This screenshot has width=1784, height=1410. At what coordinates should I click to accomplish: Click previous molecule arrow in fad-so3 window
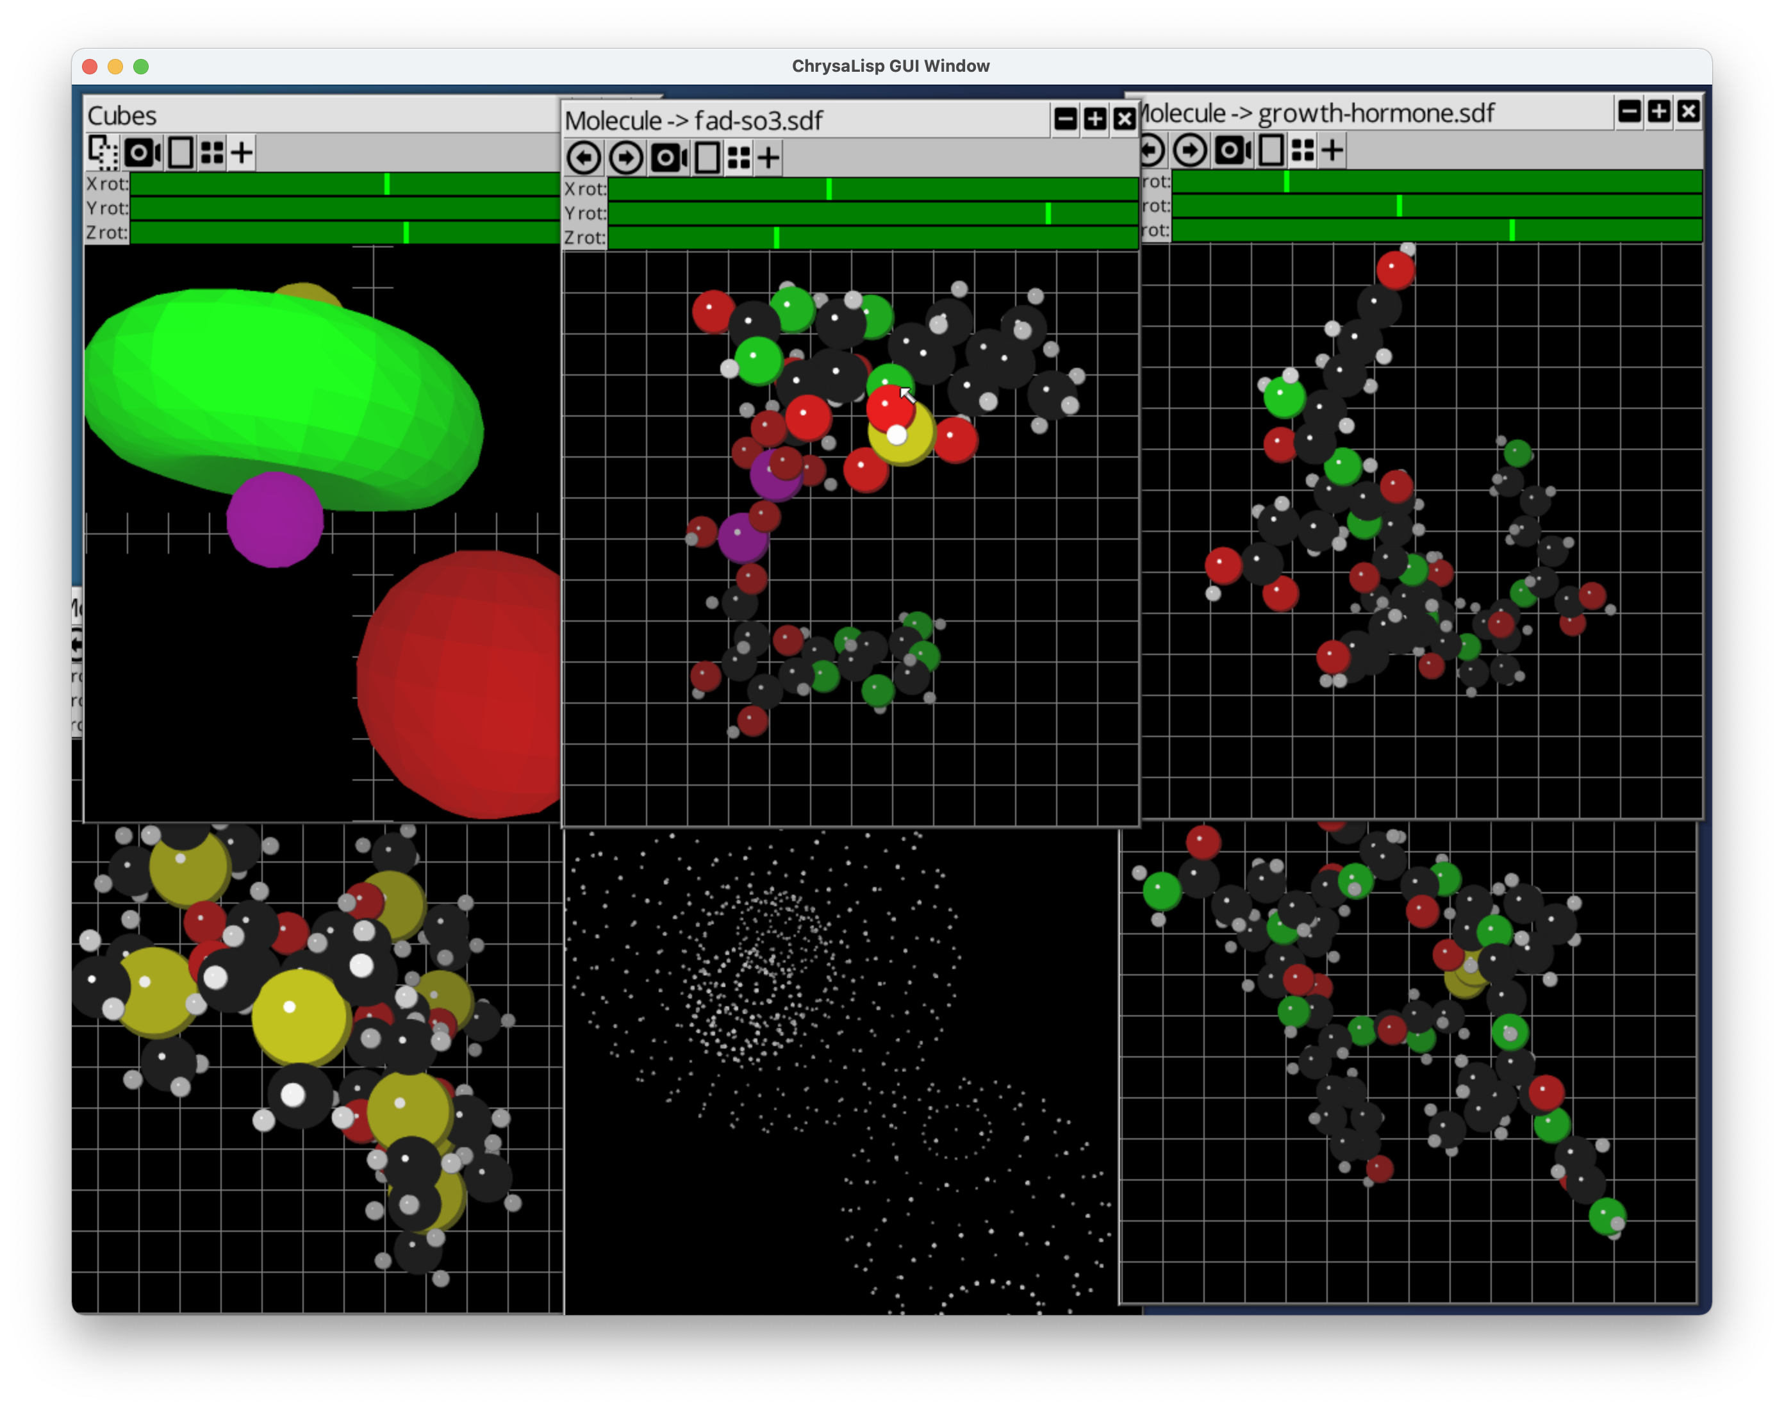[583, 157]
